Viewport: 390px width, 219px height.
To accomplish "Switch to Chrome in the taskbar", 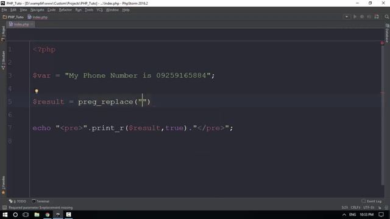I will 48,215.
